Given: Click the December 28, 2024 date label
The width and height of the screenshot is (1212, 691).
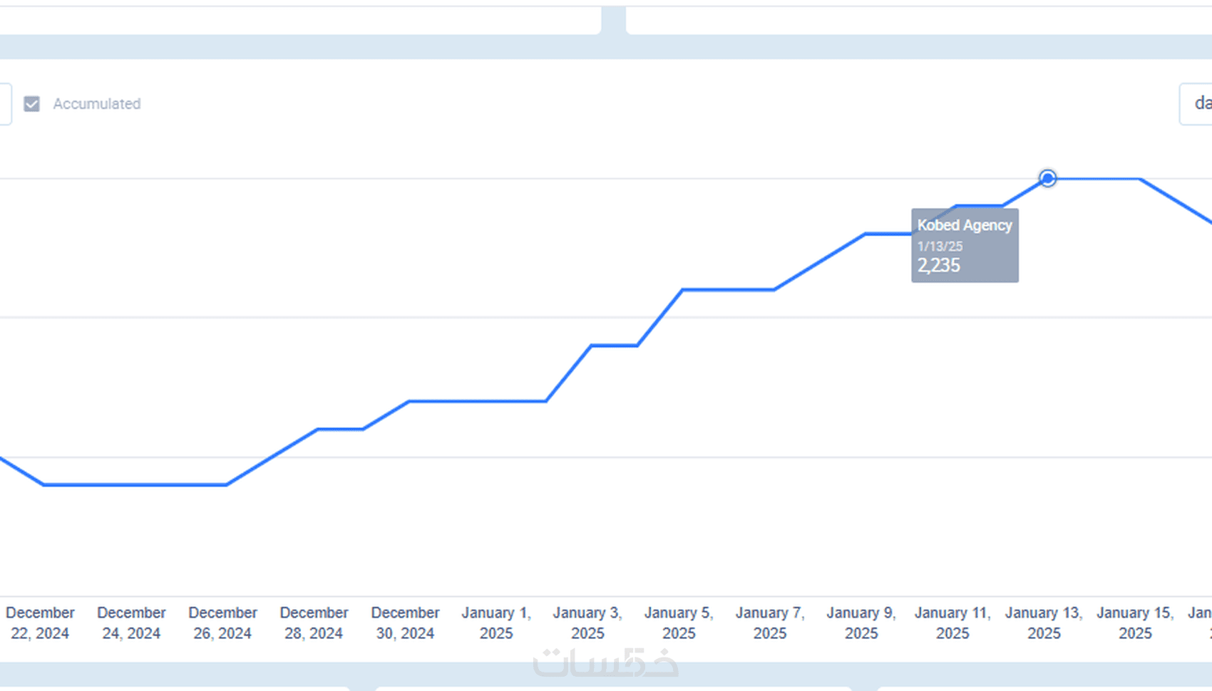Looking at the screenshot, I should coord(314,623).
